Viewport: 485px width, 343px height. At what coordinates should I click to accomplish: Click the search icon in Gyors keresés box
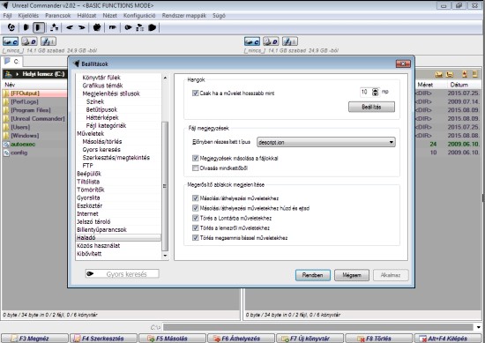point(90,273)
